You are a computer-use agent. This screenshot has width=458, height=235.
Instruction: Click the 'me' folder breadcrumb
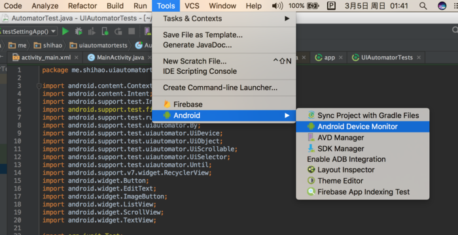tap(18, 45)
